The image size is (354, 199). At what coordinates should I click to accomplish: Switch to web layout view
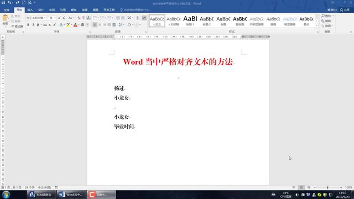point(309,187)
